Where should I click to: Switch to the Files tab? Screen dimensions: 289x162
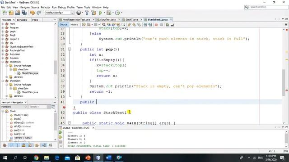click(x=35, y=20)
